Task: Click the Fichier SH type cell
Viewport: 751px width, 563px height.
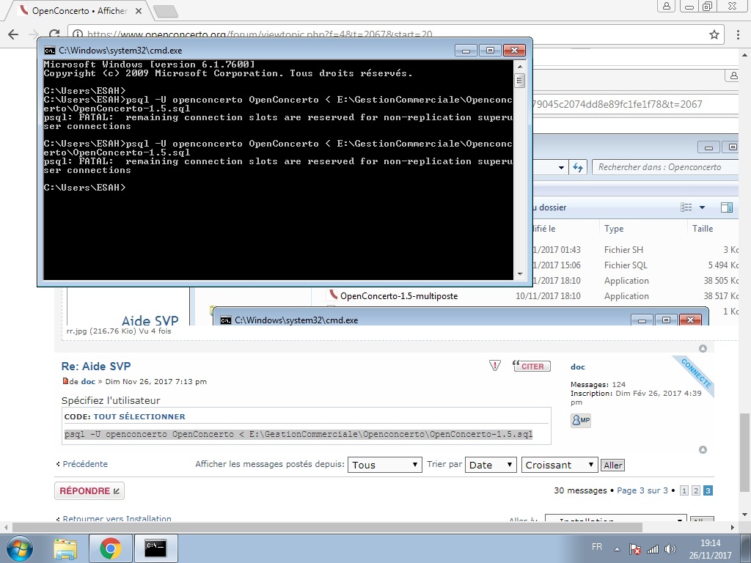Action: [x=623, y=250]
